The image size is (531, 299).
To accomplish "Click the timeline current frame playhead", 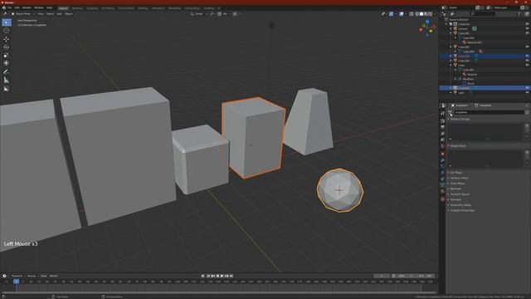I will (x=16, y=282).
